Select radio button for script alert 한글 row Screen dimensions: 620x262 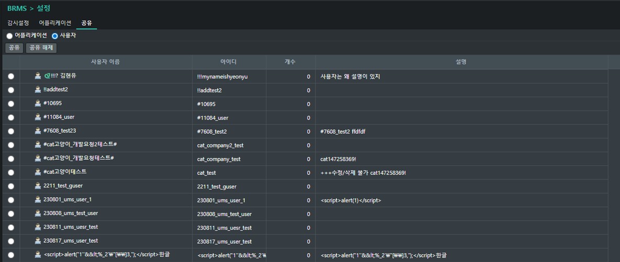[x=11, y=255]
